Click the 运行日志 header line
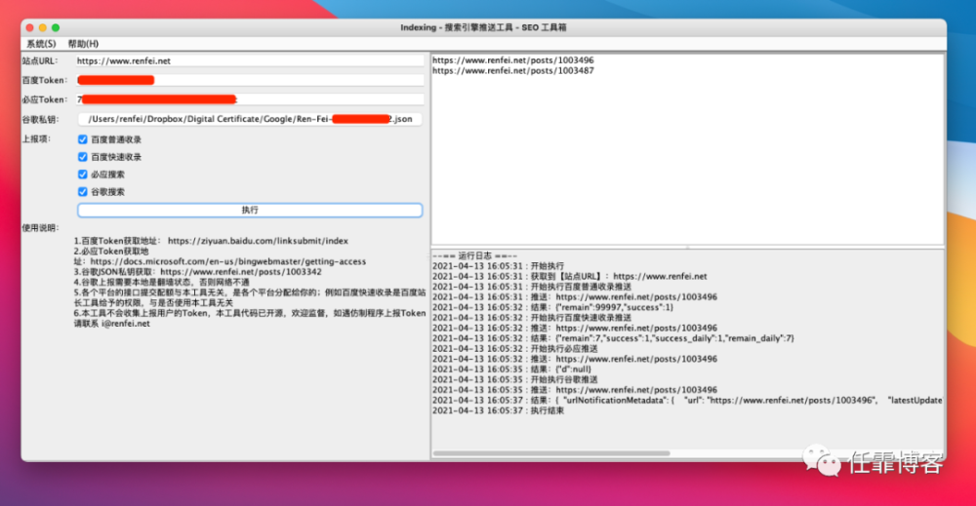Screen dimensions: 976x506 pyautogui.click(x=475, y=255)
